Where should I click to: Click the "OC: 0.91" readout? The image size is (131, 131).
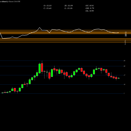[x=90, y=6]
